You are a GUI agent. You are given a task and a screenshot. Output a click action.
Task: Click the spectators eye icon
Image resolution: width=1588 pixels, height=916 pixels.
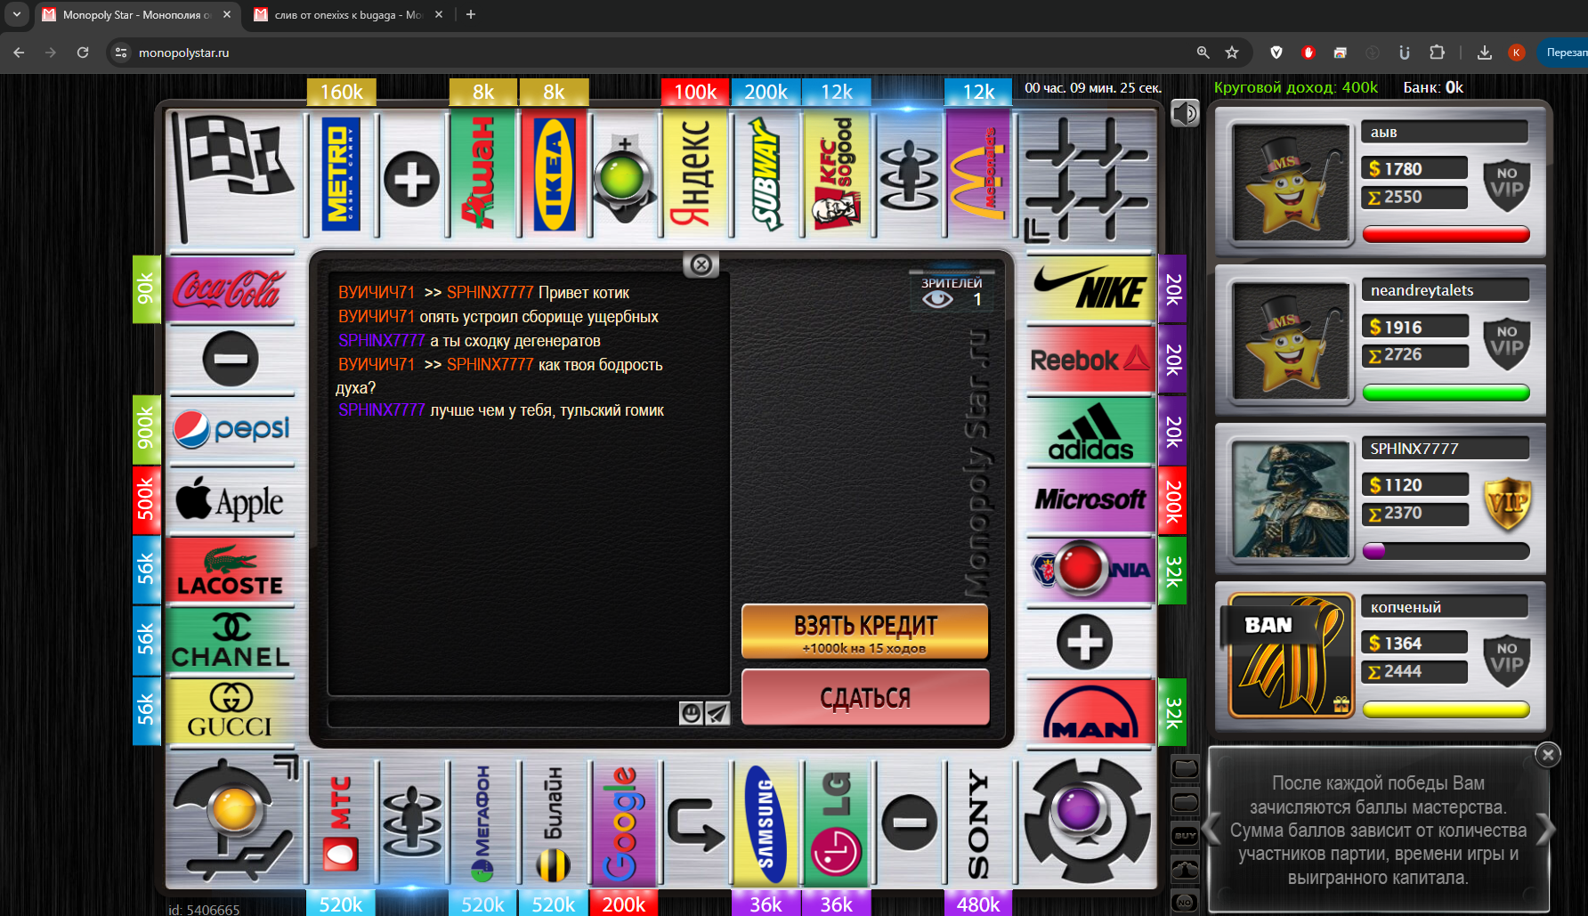[937, 299]
